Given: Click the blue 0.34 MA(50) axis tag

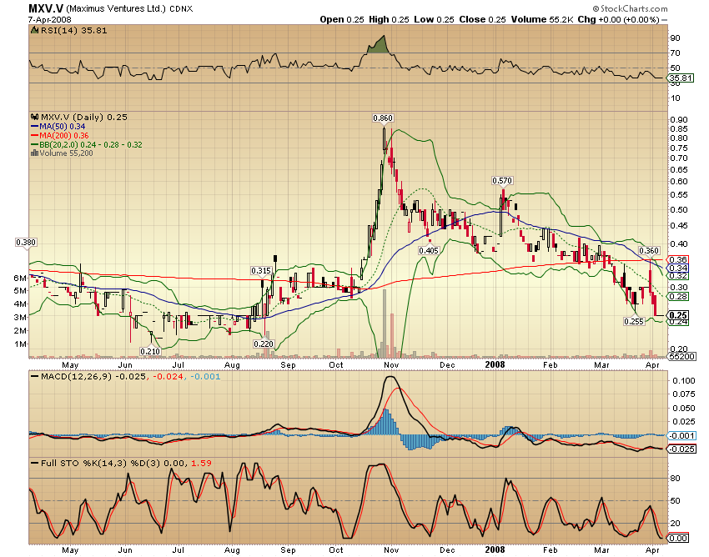Looking at the screenshot, I should tap(679, 268).
